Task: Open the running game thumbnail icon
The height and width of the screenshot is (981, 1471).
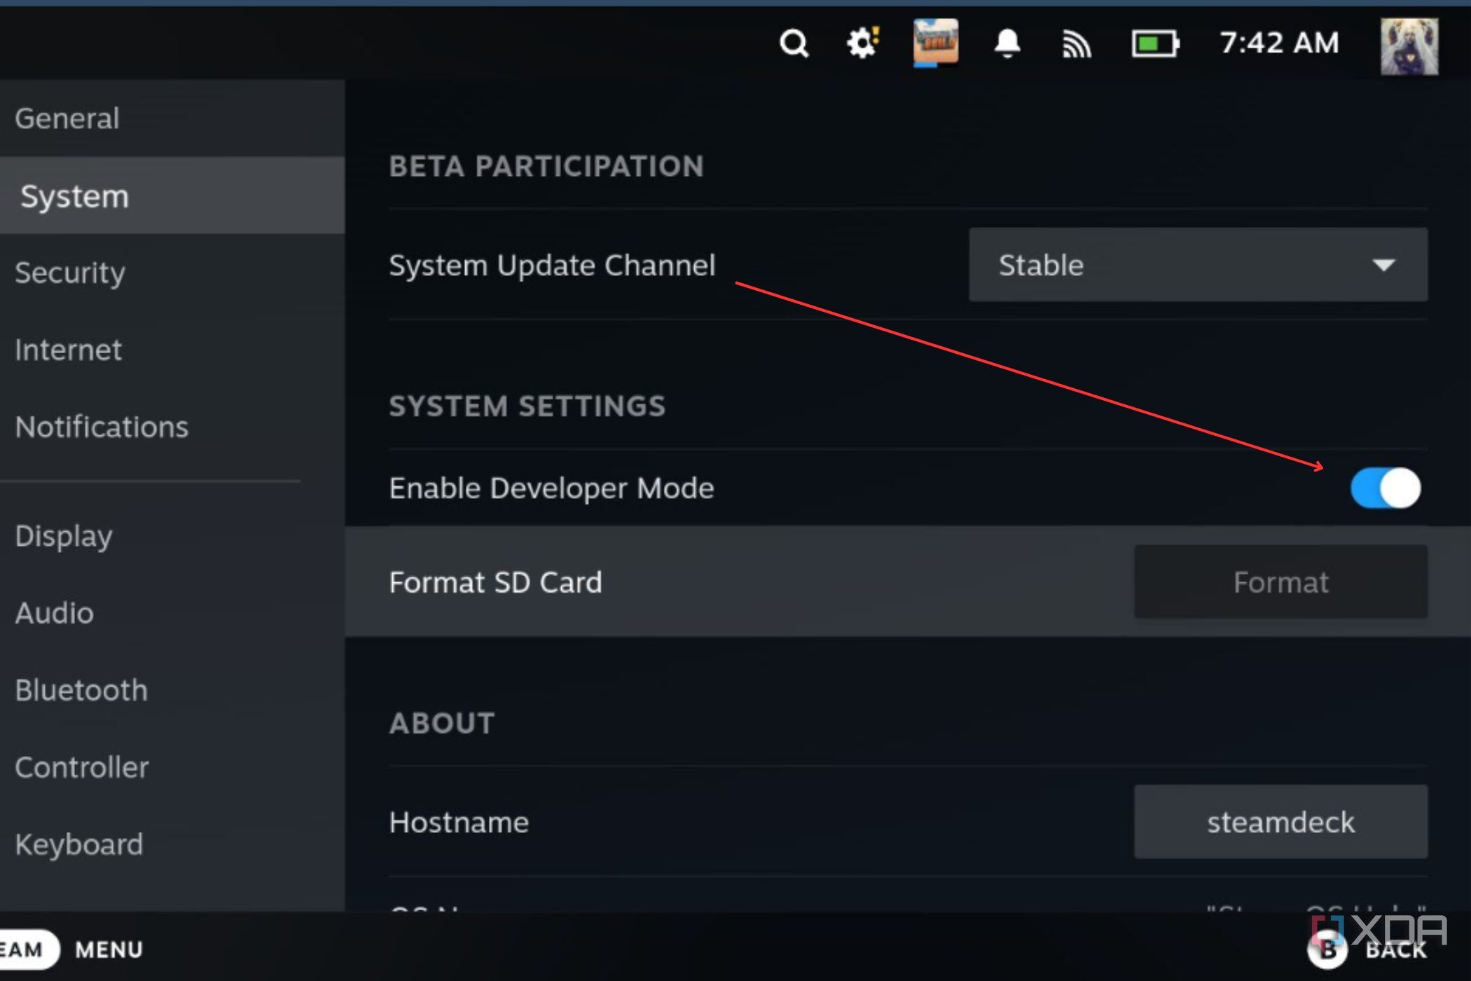Action: tap(935, 42)
